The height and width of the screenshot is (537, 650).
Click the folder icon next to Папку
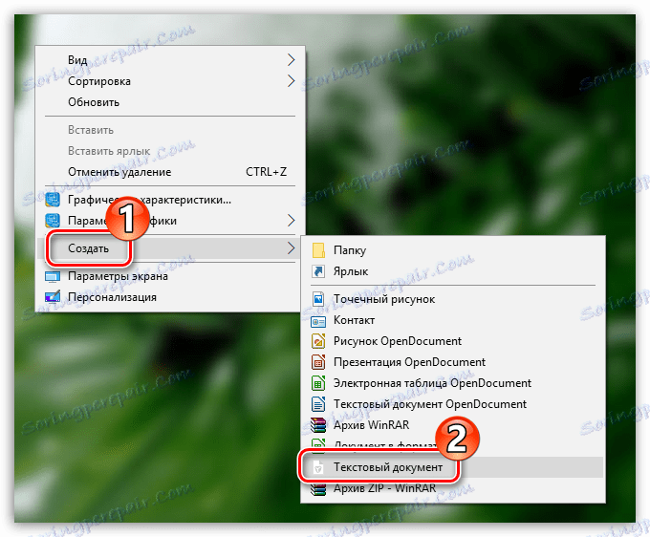pyautogui.click(x=318, y=250)
